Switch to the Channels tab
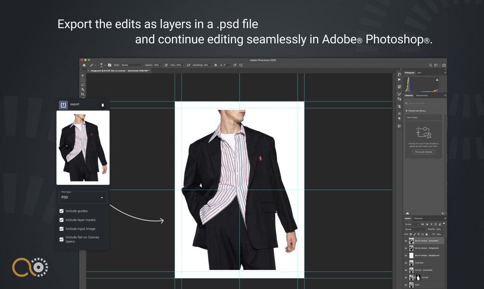Image resolution: width=484 pixels, height=289 pixels. coord(418,218)
